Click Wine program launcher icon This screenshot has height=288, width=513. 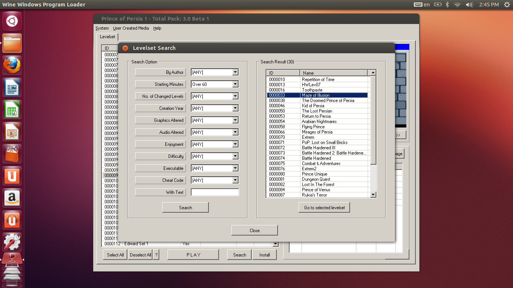point(12,259)
